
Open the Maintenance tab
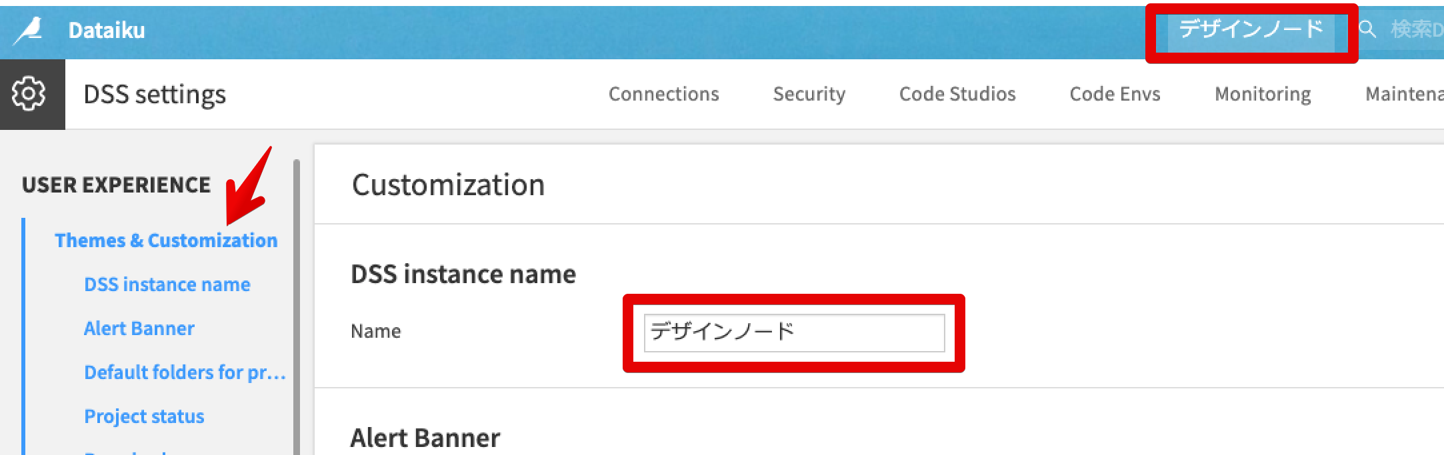click(x=1404, y=94)
